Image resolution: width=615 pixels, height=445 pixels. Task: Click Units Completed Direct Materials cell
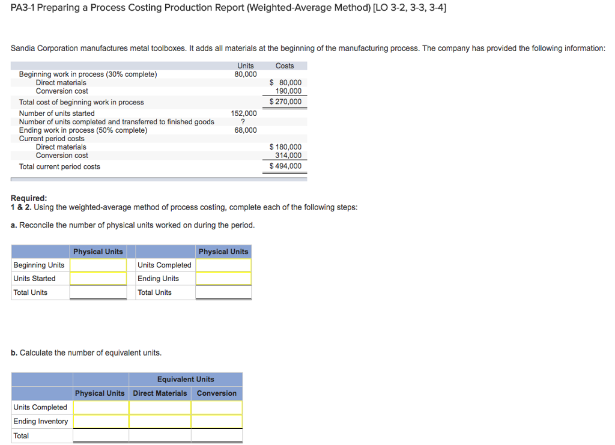160,407
